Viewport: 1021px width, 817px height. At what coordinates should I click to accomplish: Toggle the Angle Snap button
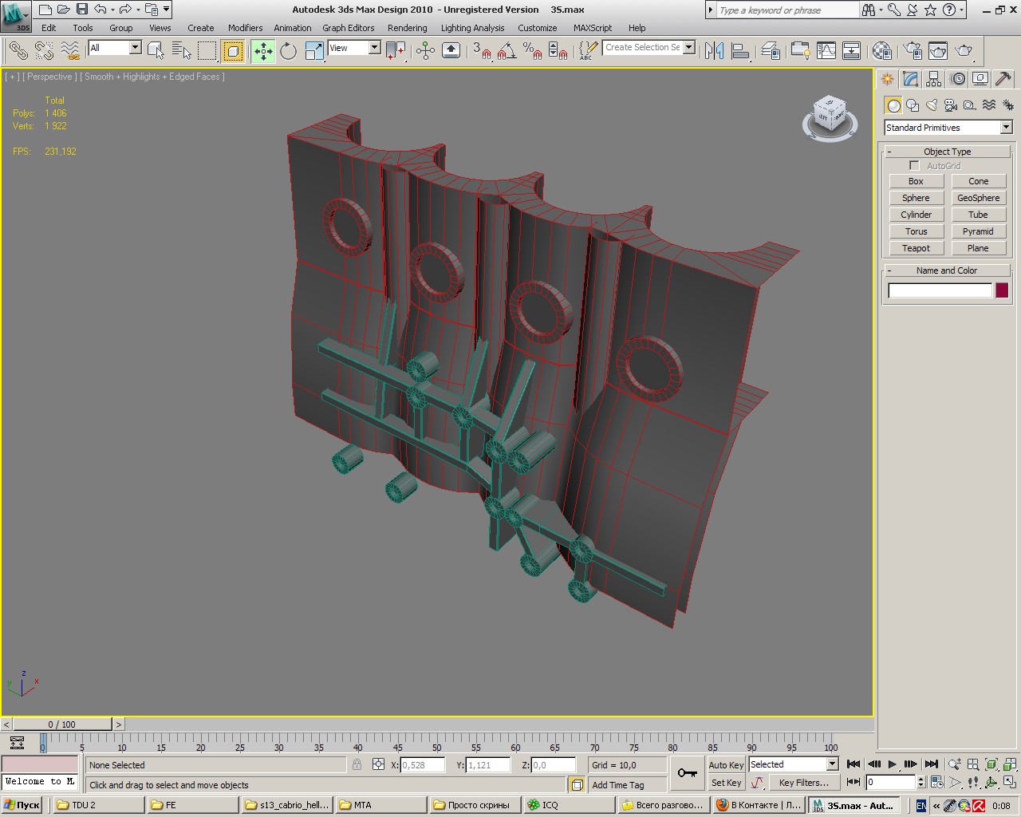(x=506, y=51)
